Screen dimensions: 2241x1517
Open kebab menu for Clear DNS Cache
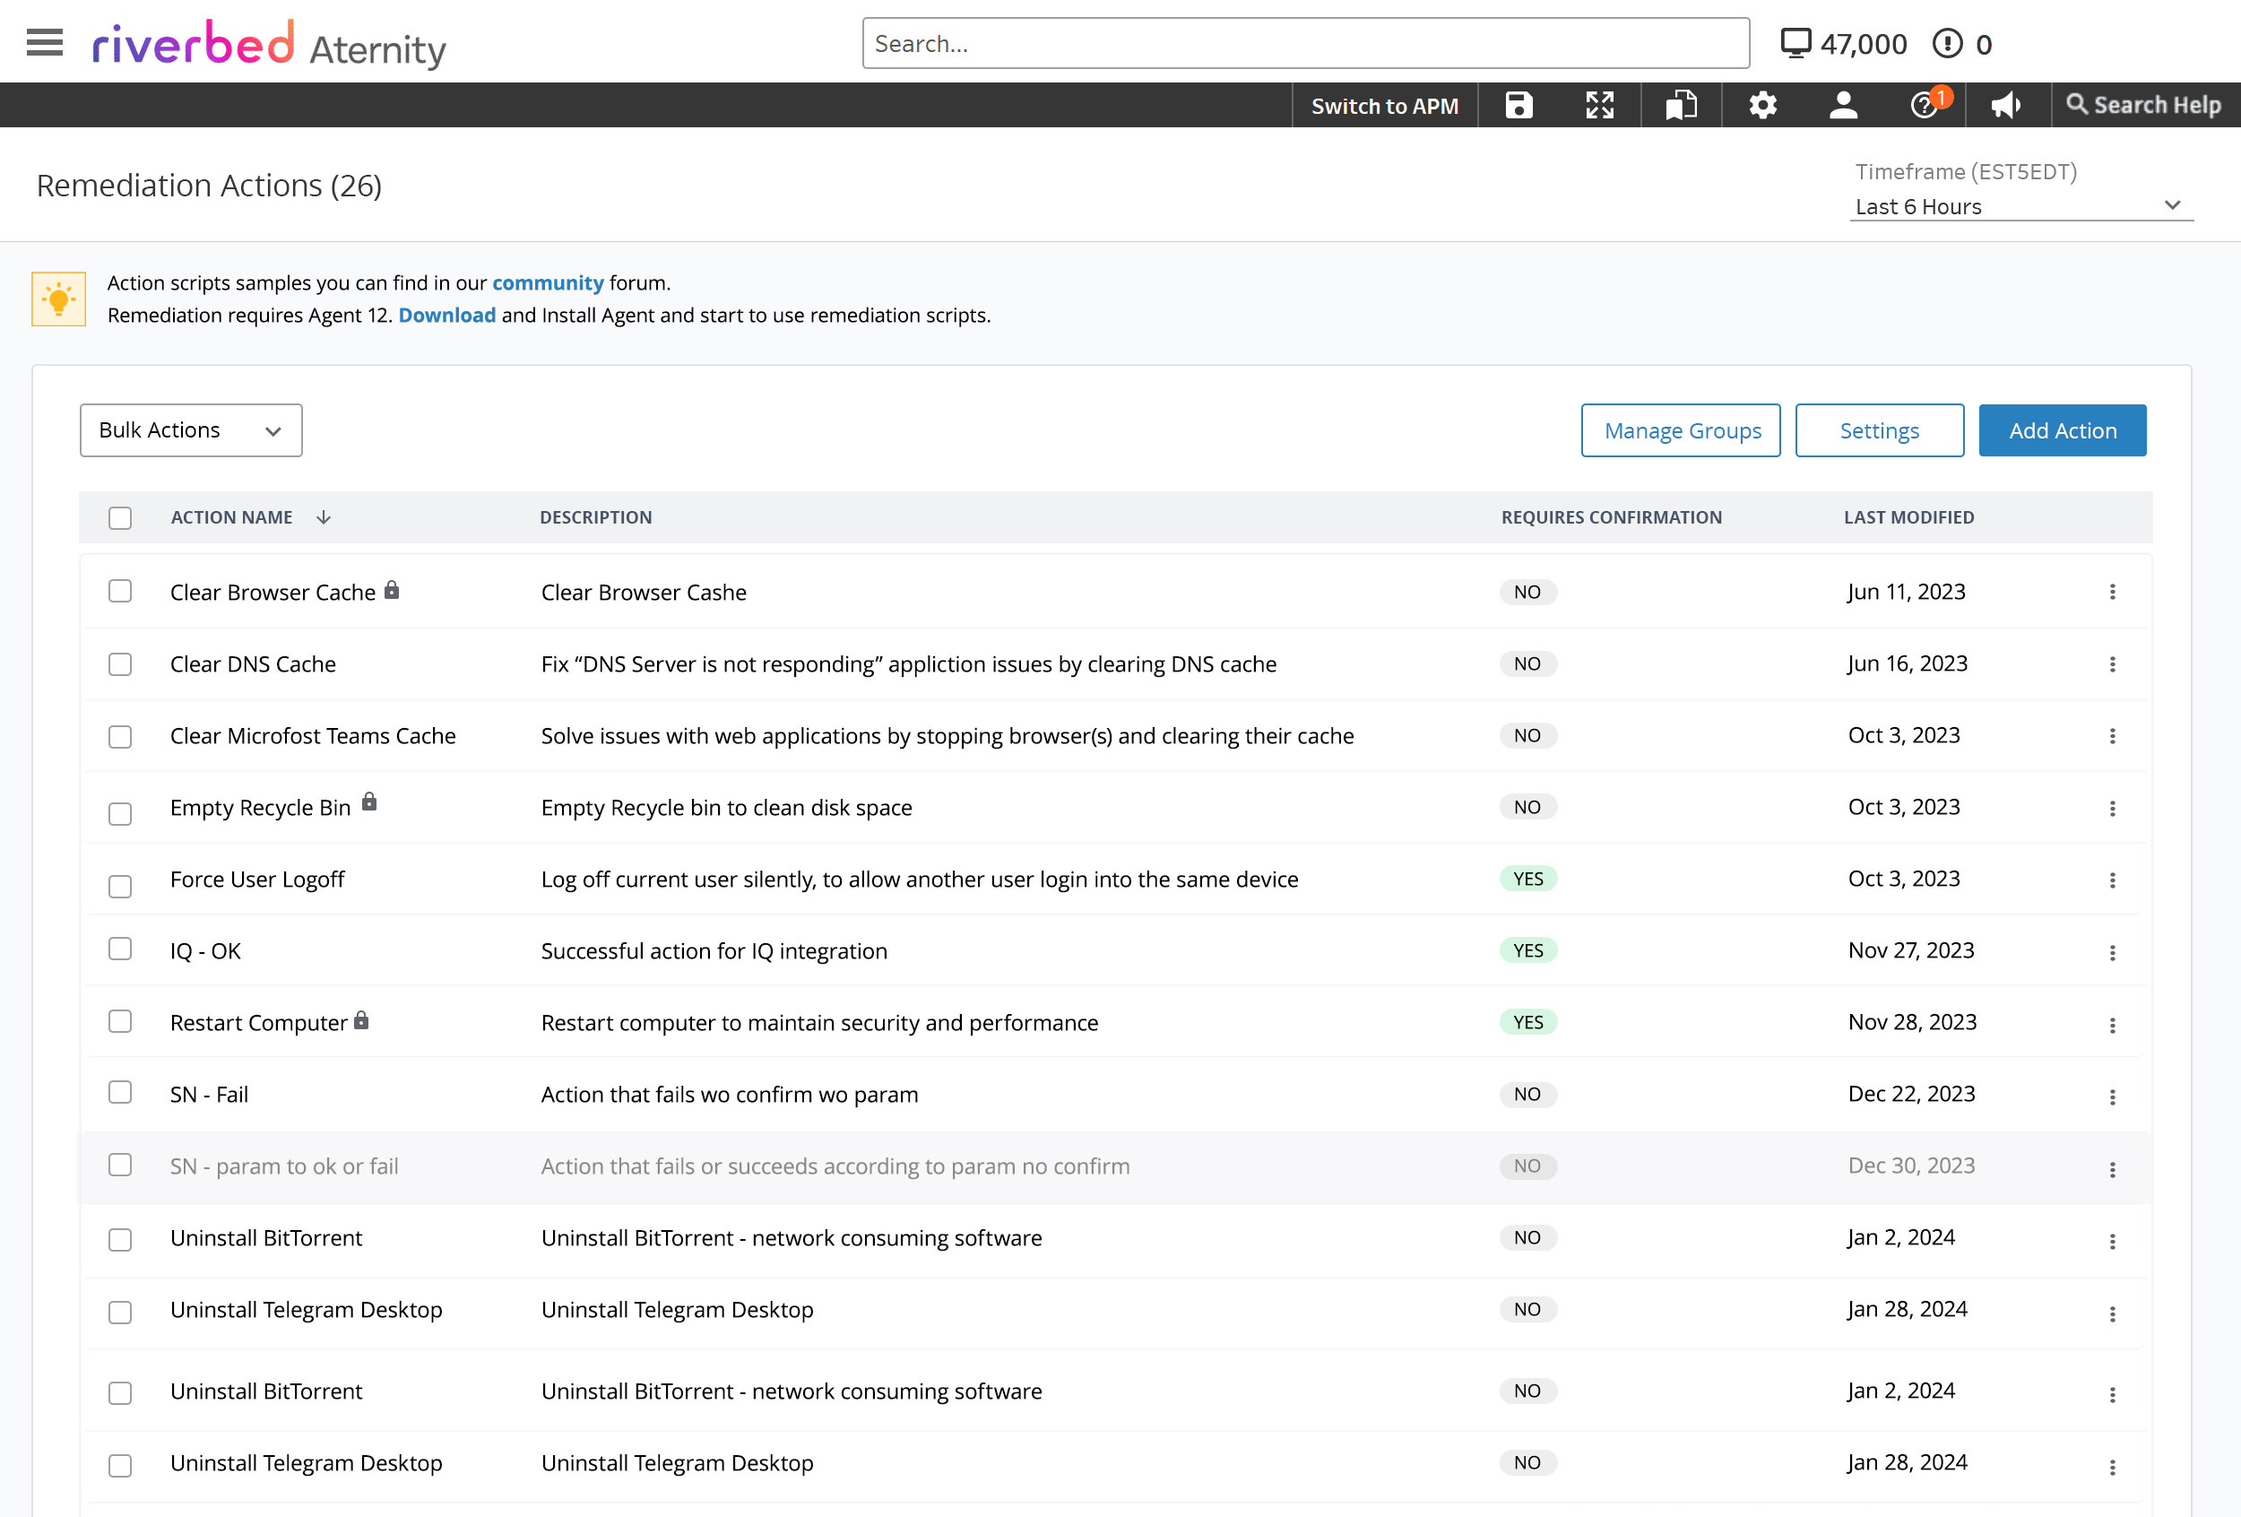point(2112,664)
